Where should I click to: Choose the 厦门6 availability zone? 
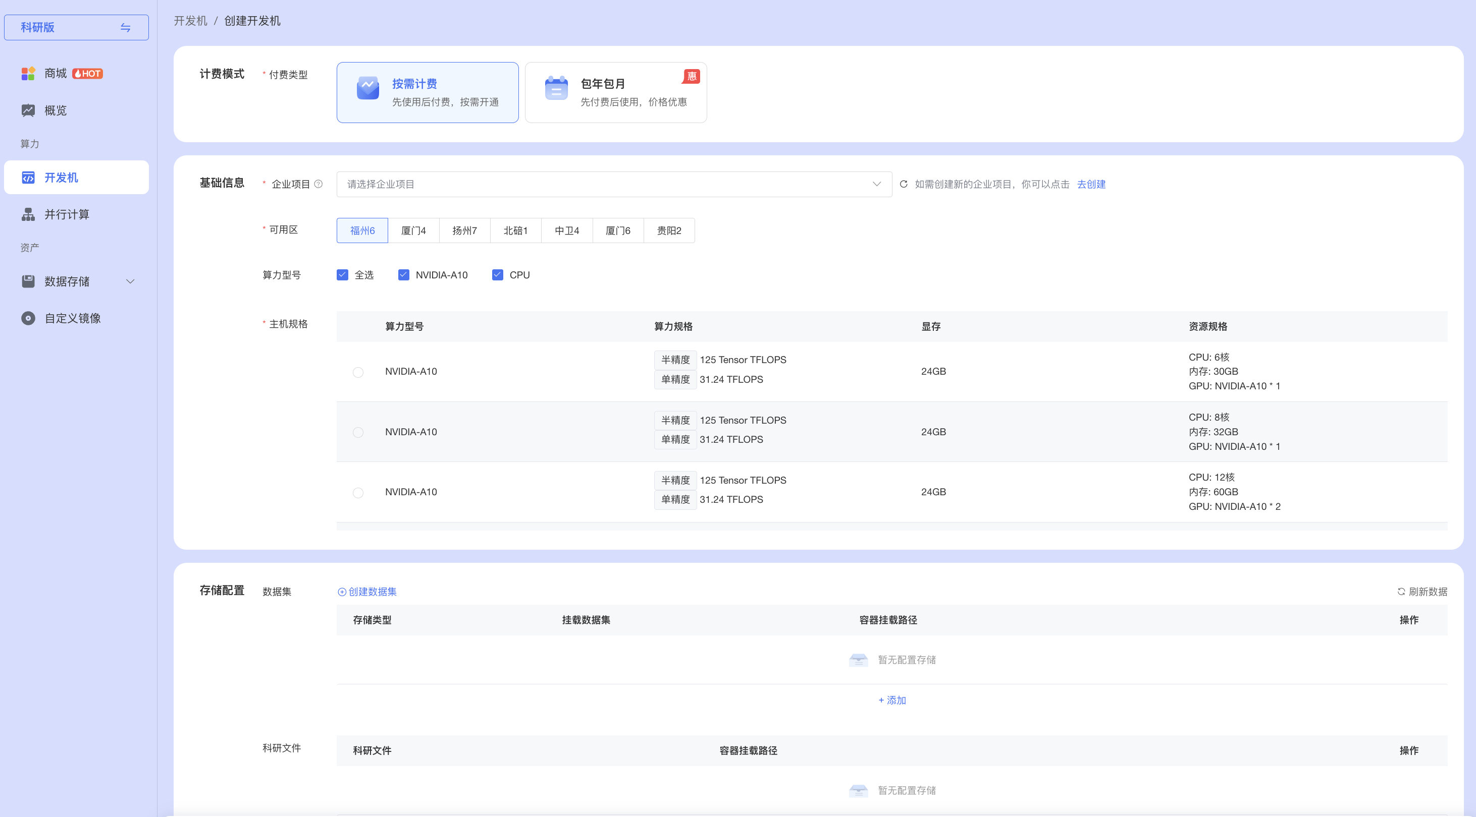coord(618,230)
